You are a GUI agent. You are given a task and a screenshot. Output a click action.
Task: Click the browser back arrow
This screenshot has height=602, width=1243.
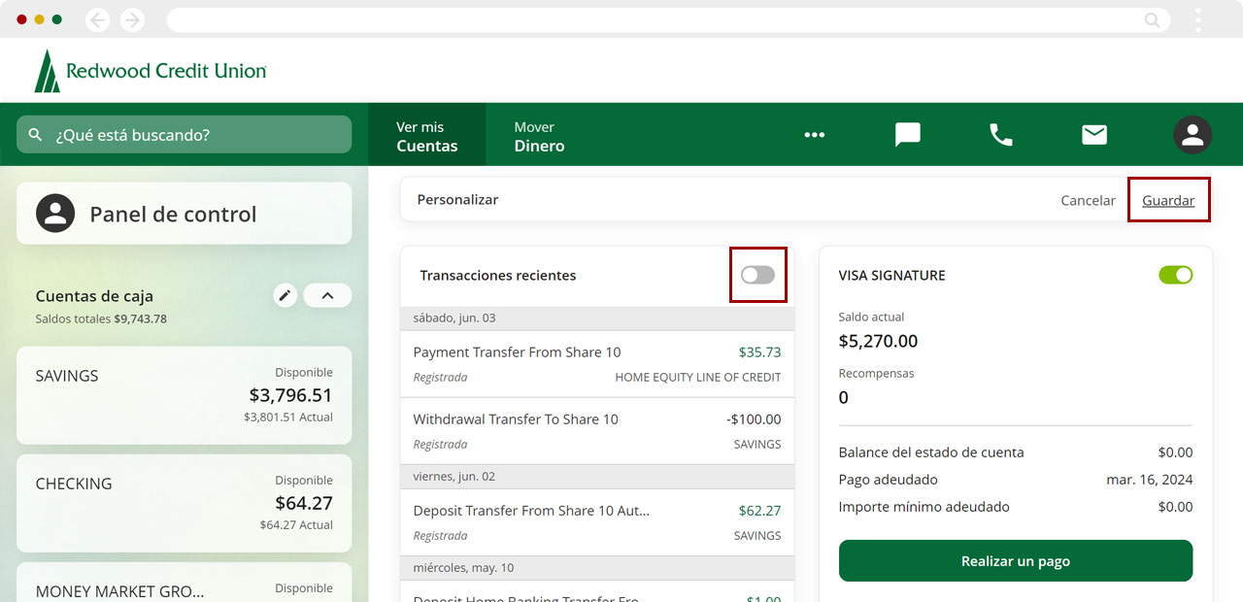[98, 19]
